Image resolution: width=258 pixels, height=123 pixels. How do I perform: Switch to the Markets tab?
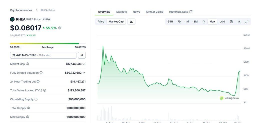coord(121,12)
